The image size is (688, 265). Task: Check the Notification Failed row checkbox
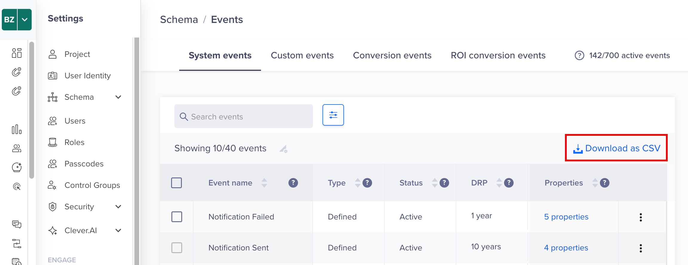pyautogui.click(x=177, y=217)
